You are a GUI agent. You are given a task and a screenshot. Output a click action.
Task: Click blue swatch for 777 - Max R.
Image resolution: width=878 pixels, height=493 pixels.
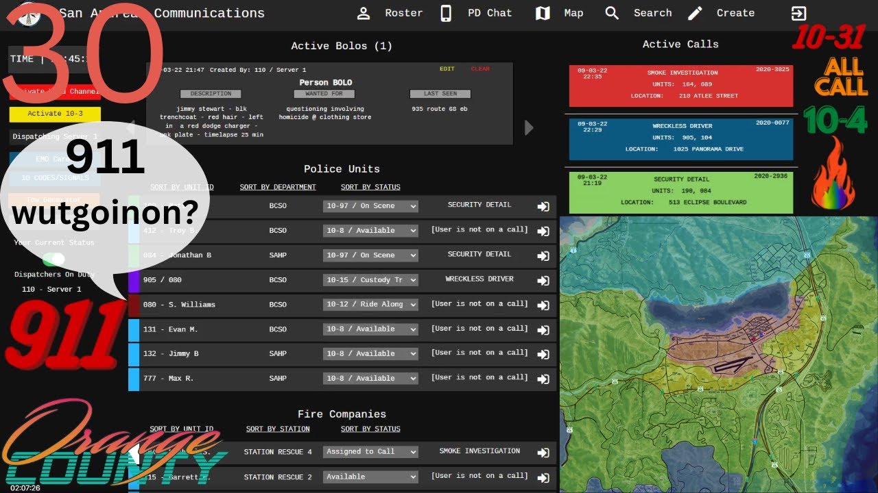(x=134, y=379)
